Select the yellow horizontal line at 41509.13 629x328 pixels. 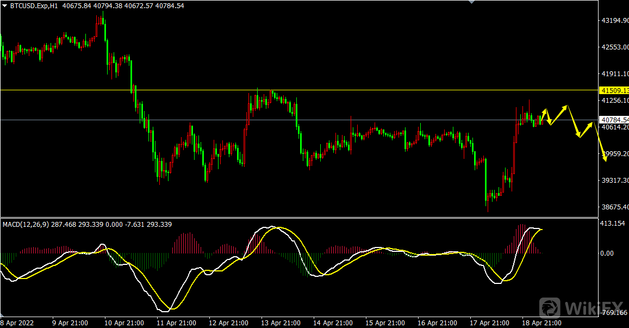tap(299, 90)
